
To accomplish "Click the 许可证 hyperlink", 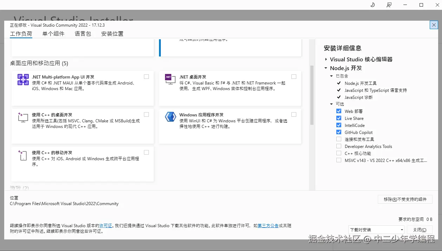I will (x=105, y=225).
